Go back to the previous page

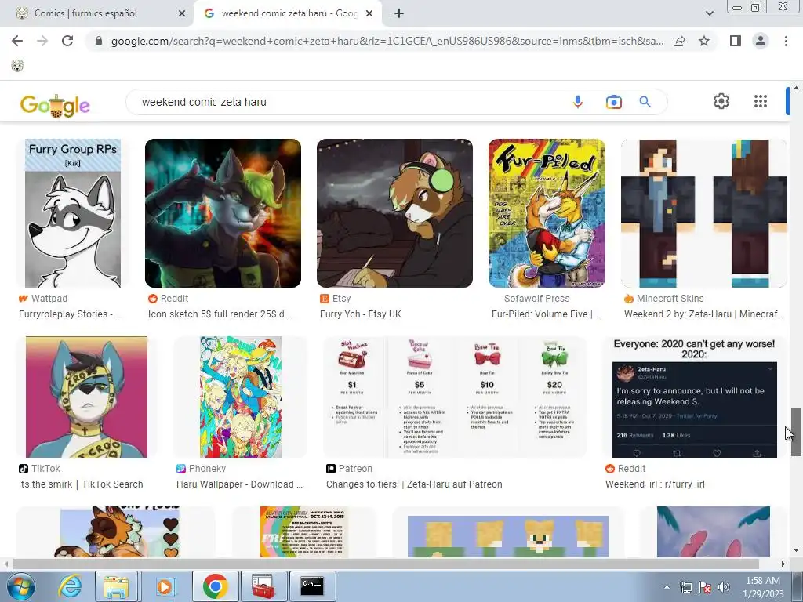coord(17,41)
